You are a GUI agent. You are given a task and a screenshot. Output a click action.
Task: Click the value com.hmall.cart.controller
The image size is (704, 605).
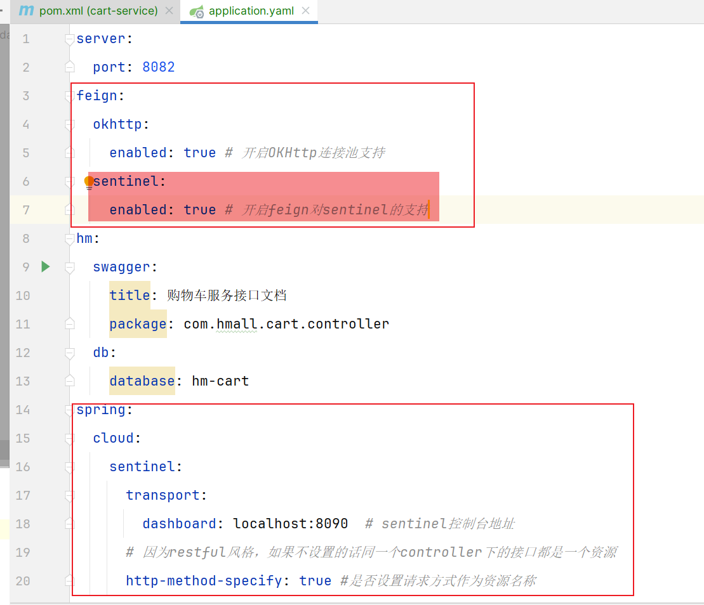[x=286, y=324]
